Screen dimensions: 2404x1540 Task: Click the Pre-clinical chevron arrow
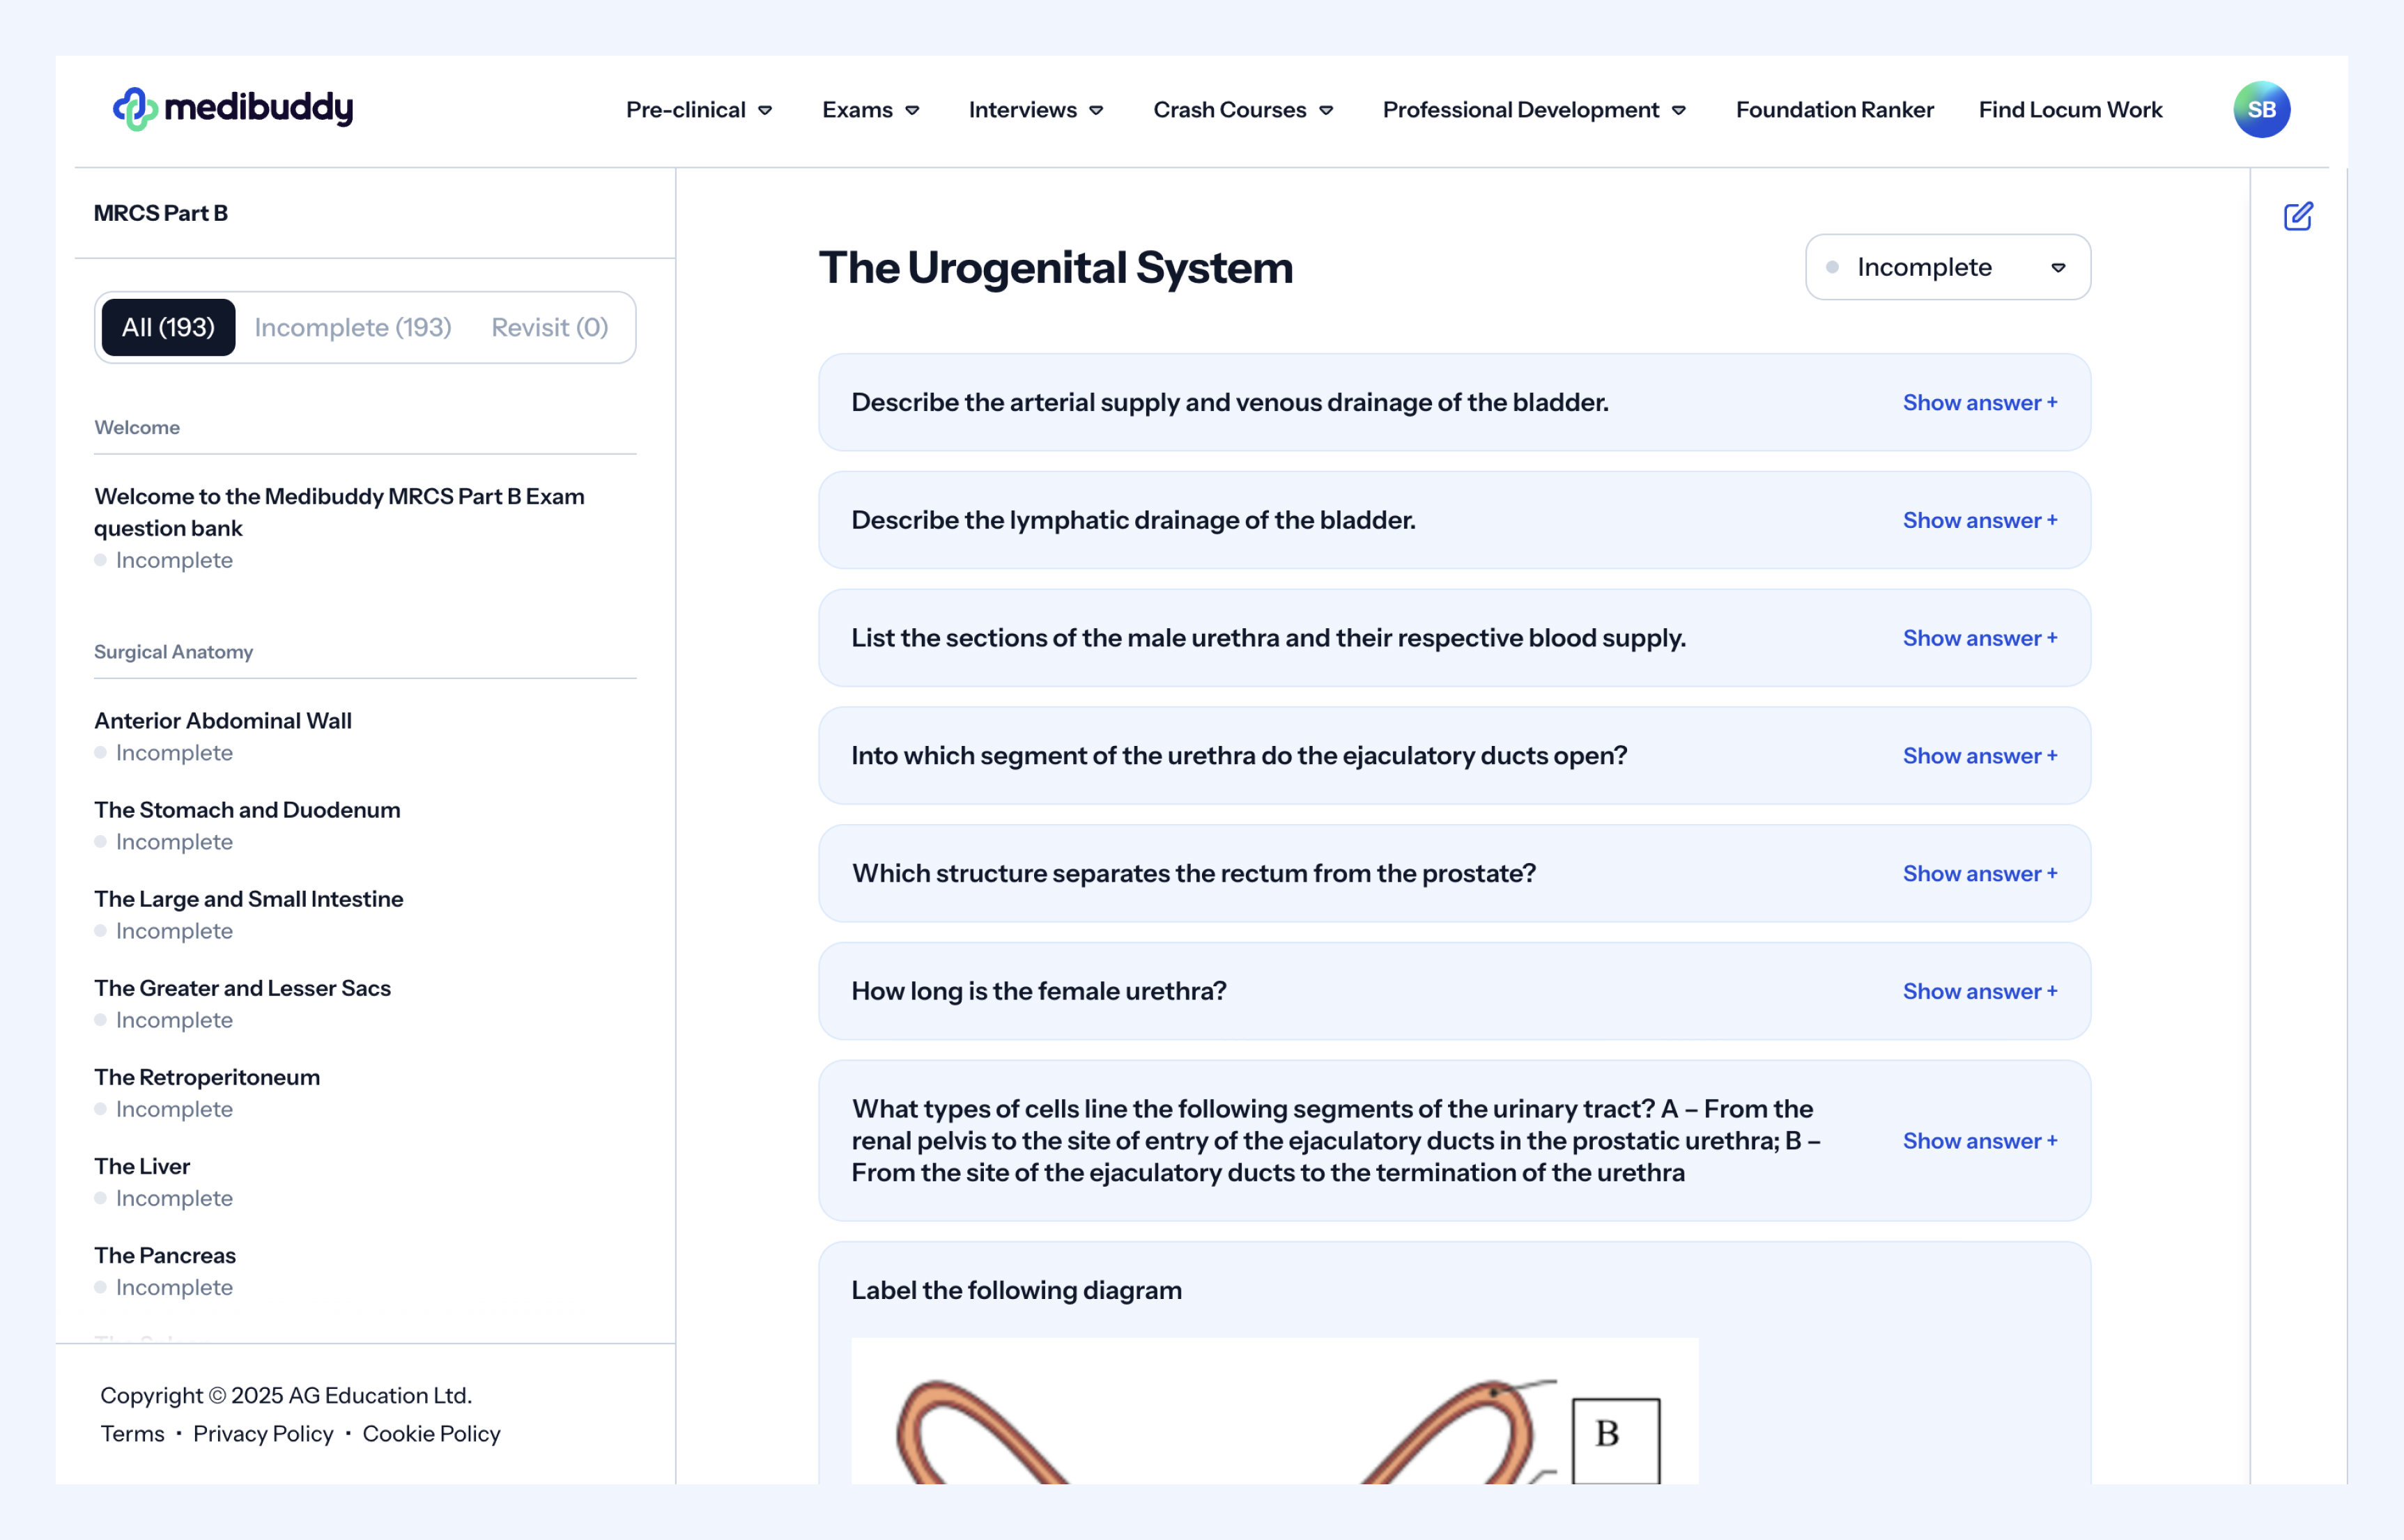point(765,111)
